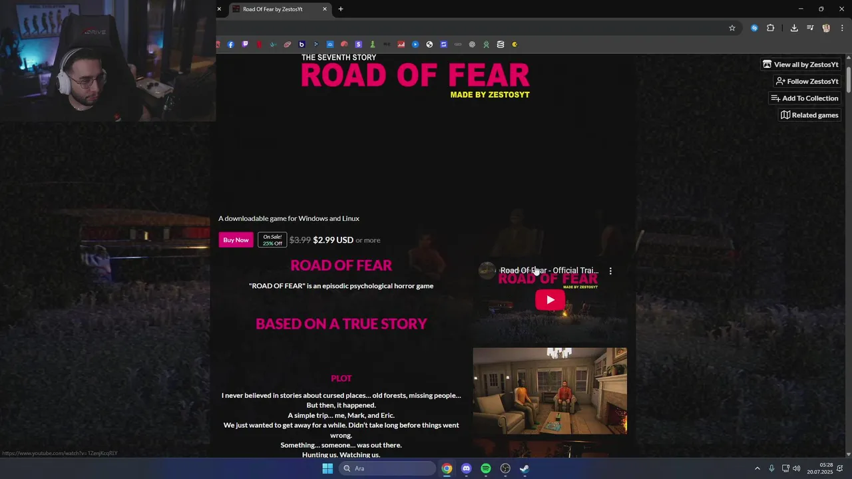Click View all by ZestosYt
The width and height of the screenshot is (852, 479).
[x=801, y=65]
